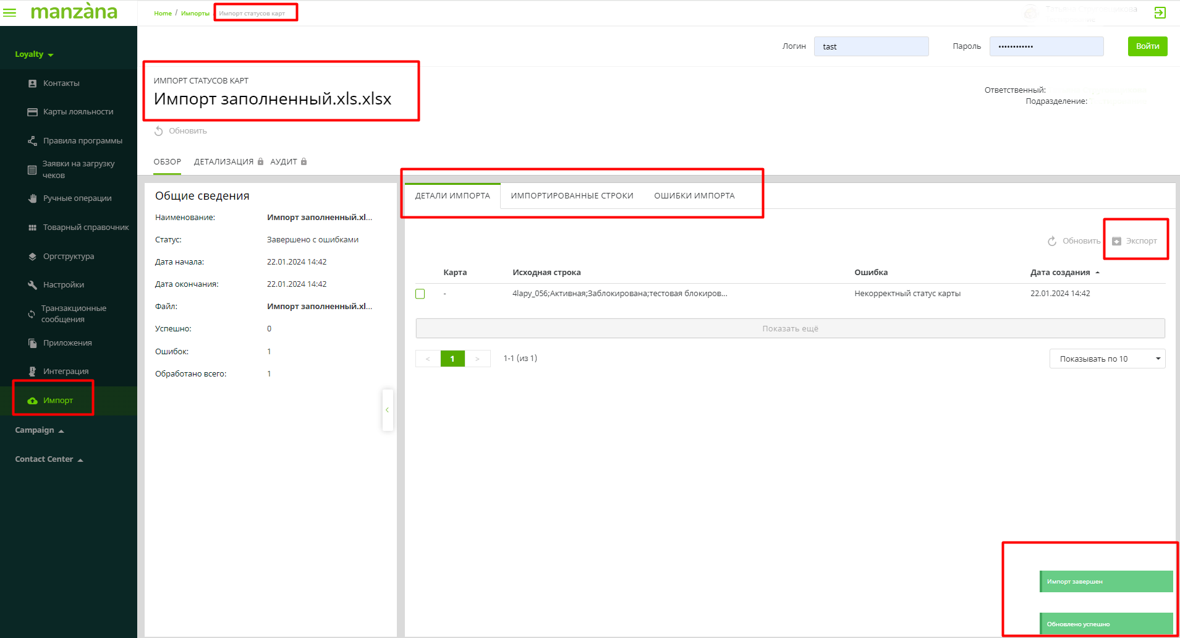Click the green "Войти" button
1180x638 pixels.
(x=1147, y=46)
